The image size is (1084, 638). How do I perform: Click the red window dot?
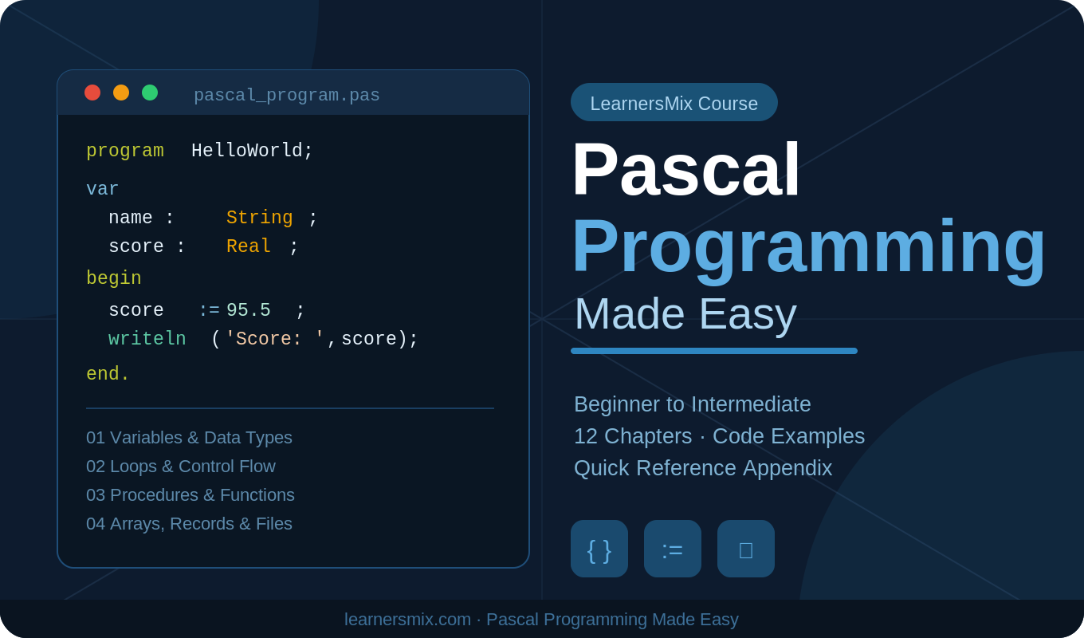pyautogui.click(x=92, y=93)
